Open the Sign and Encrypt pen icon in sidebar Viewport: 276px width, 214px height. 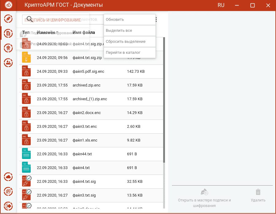[x=8, y=19]
